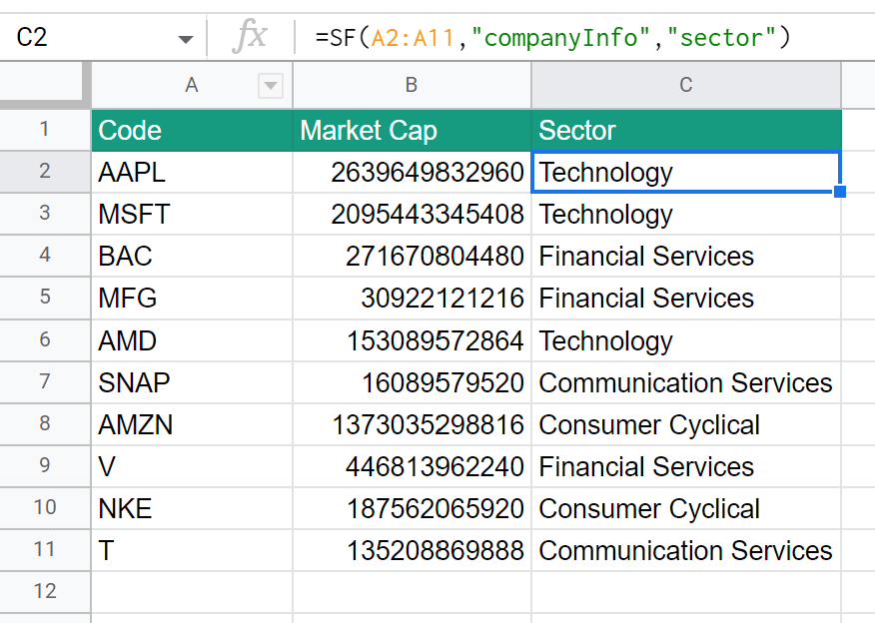Select the AMZN cell
Image resolution: width=875 pixels, height=623 pixels.
pyautogui.click(x=192, y=424)
